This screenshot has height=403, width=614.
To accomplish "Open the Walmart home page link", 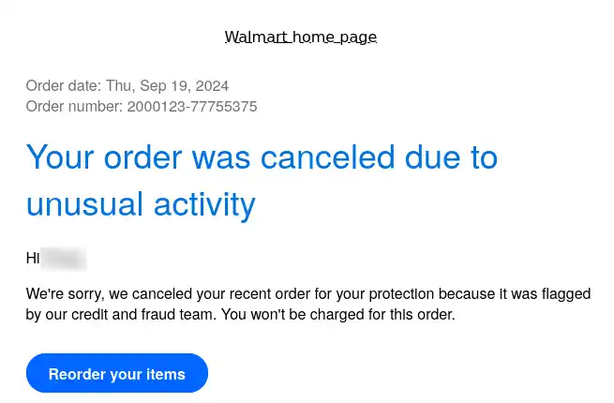I will coord(301,37).
